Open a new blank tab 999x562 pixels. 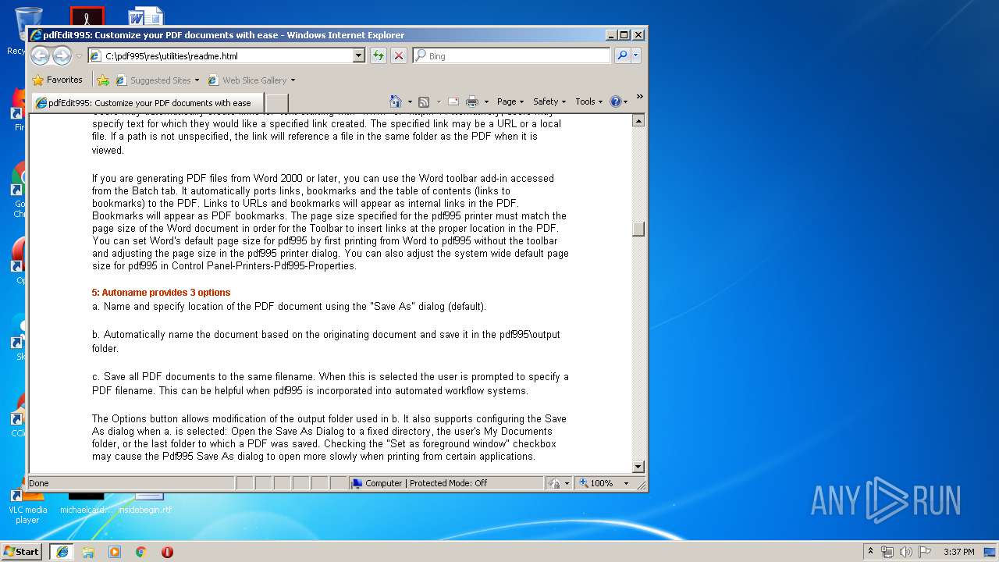click(277, 102)
